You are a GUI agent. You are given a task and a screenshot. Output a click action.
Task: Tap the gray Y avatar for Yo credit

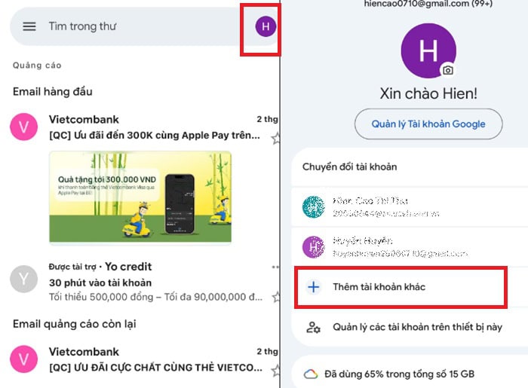pyautogui.click(x=23, y=279)
